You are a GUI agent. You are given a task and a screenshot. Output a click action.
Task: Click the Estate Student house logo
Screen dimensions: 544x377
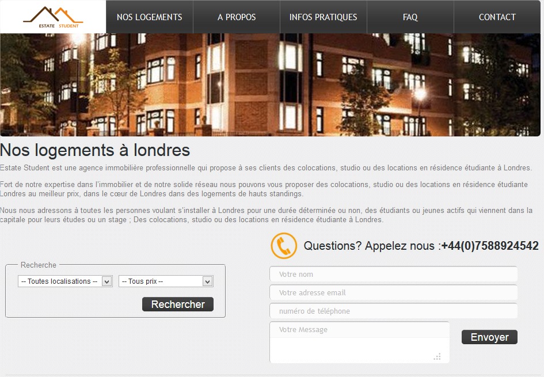coord(53,16)
